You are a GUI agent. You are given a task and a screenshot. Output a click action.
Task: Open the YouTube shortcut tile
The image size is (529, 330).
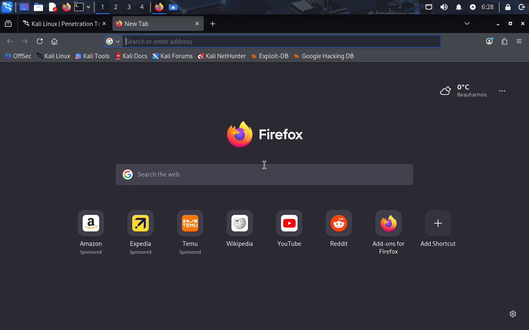click(x=289, y=224)
